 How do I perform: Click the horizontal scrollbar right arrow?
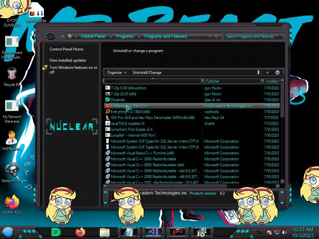point(278,186)
